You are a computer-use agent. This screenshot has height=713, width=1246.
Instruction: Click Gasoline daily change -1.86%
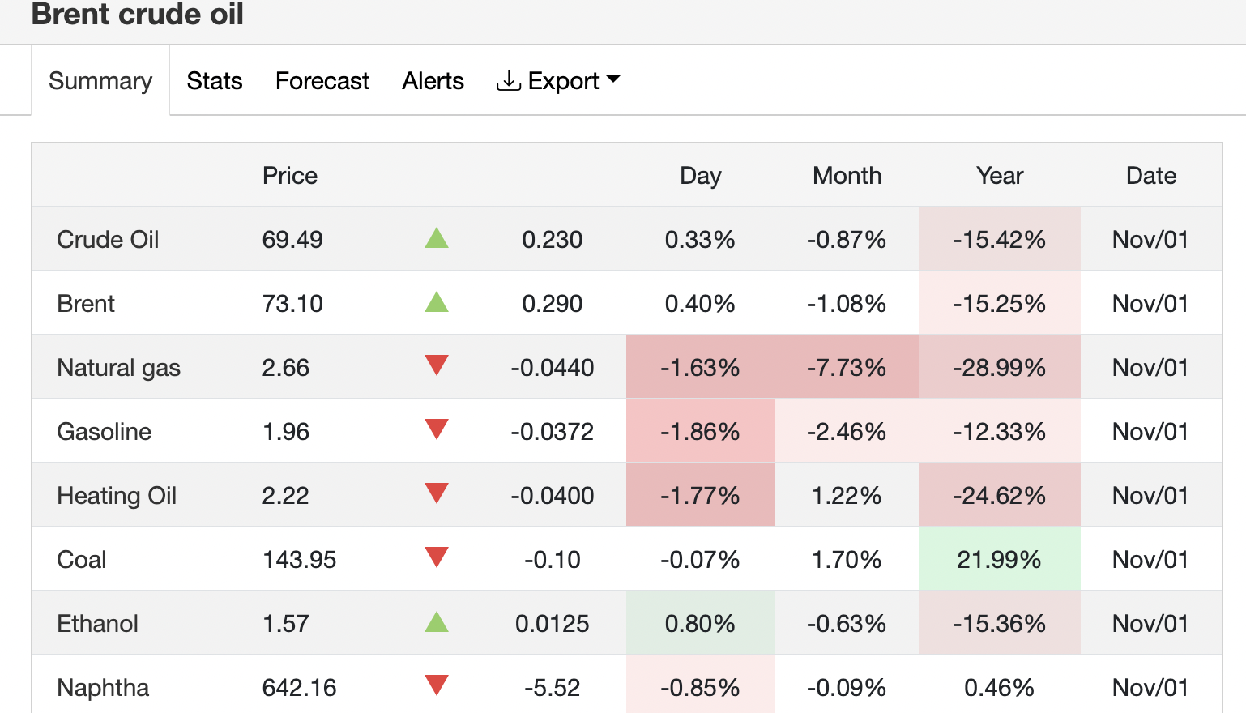tap(700, 432)
